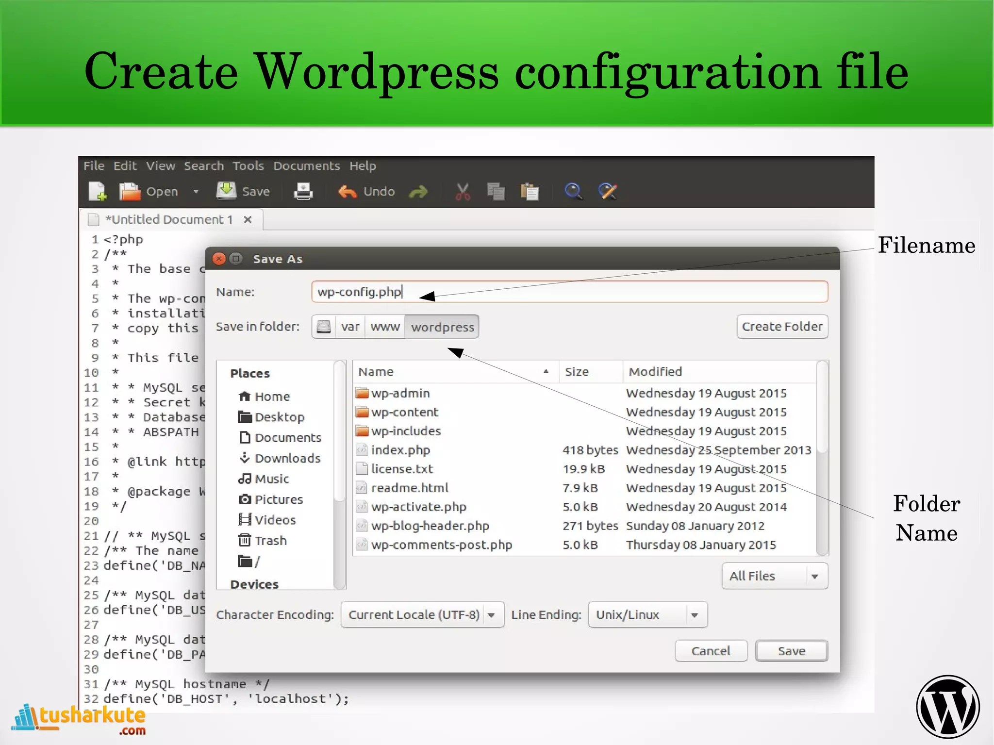Click the root drive icon in path bar
Screen dimensions: 994x745
pyautogui.click(x=324, y=327)
